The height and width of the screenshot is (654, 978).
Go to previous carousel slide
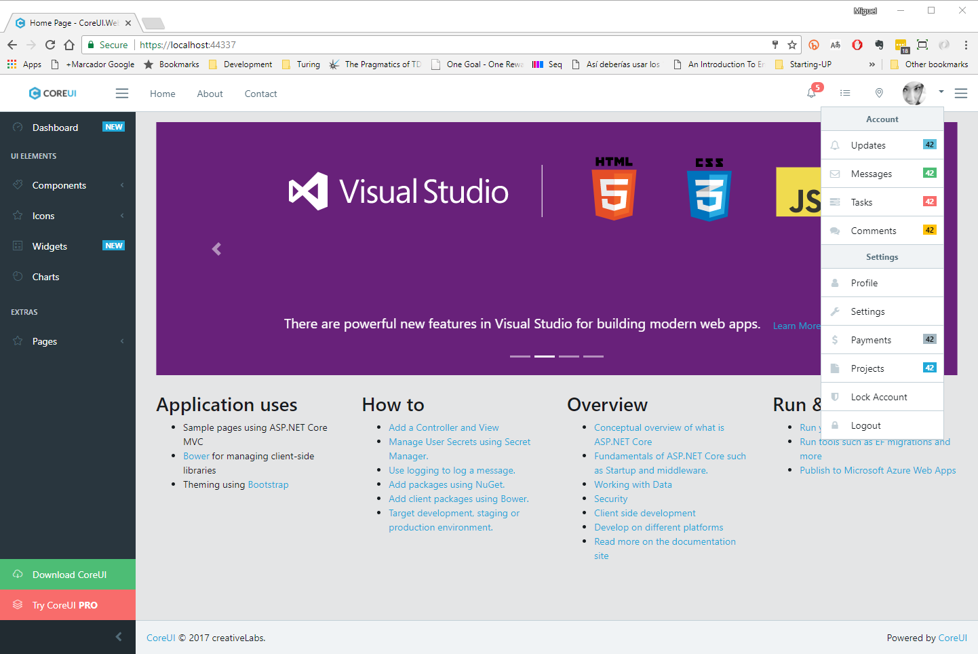click(x=216, y=249)
